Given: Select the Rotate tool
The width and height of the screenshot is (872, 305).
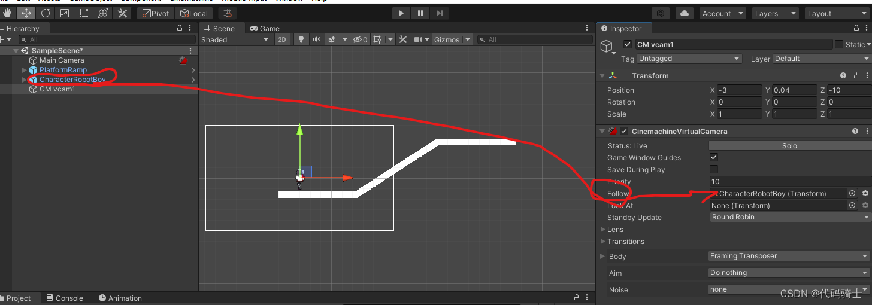Looking at the screenshot, I should (45, 13).
